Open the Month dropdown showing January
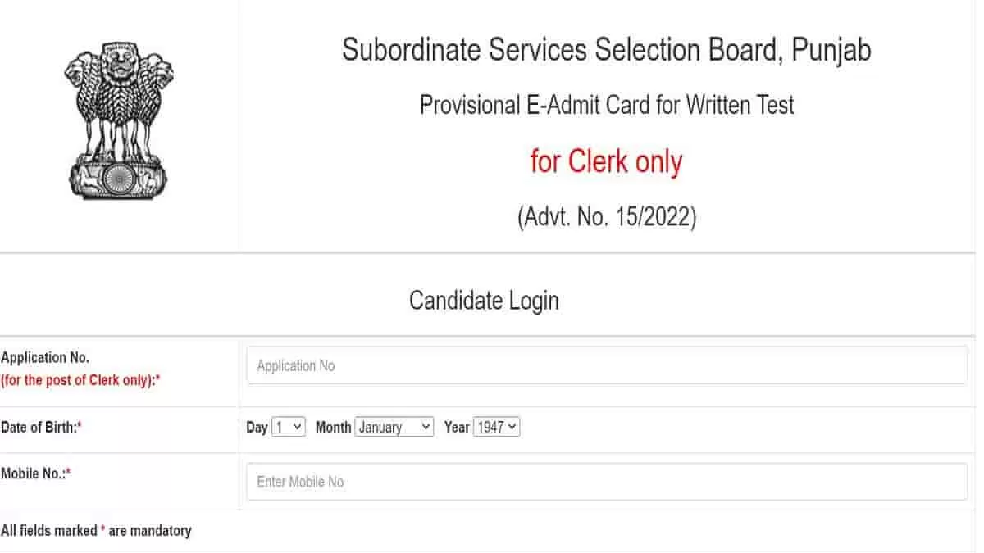Screen dimensions: 984x553 tap(394, 426)
